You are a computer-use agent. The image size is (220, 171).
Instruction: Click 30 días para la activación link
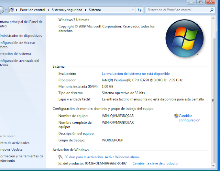pyautogui.click(x=102, y=157)
